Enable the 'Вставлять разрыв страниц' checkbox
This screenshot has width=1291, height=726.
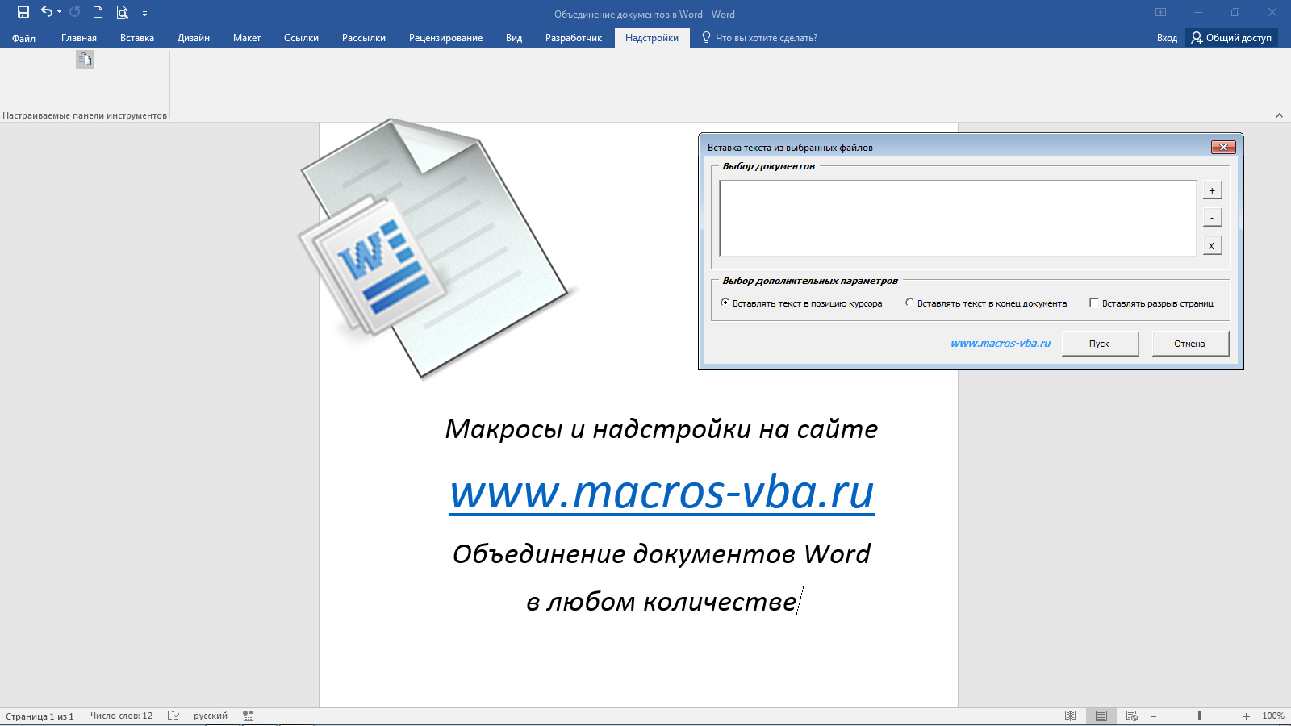(1093, 302)
